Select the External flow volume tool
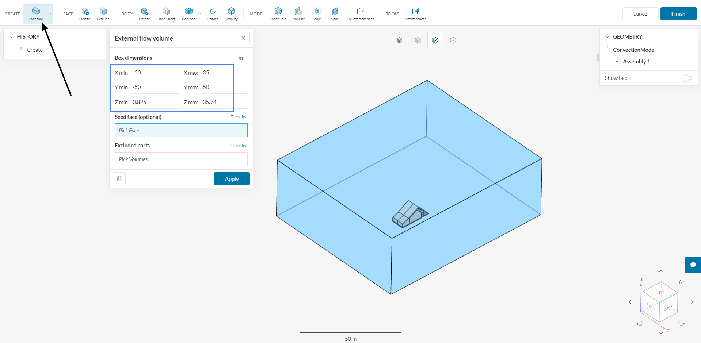The width and height of the screenshot is (701, 343). click(36, 14)
